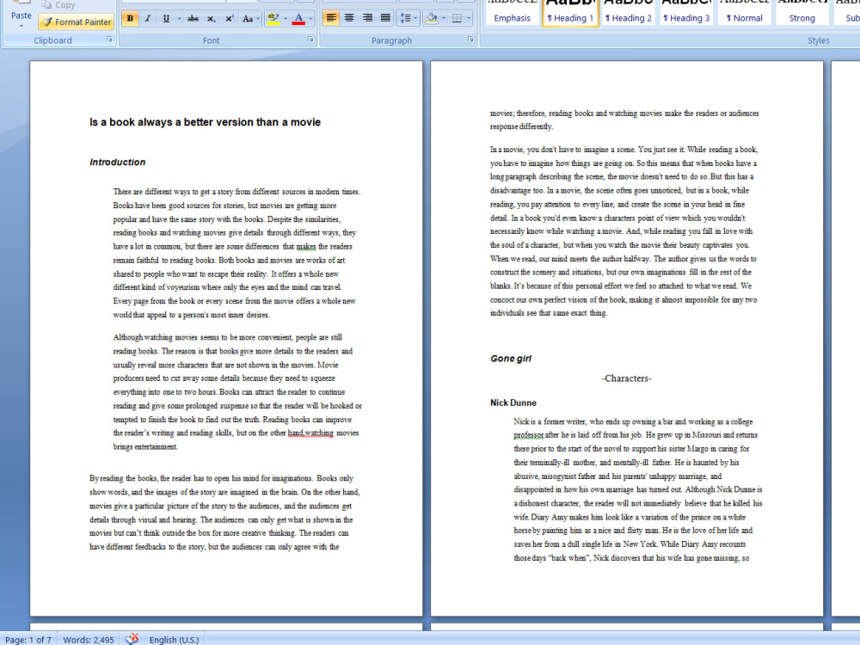The width and height of the screenshot is (860, 645).
Task: Toggle Subscript formatting
Action: [212, 19]
